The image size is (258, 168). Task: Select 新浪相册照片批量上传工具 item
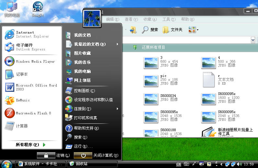coord(227,132)
